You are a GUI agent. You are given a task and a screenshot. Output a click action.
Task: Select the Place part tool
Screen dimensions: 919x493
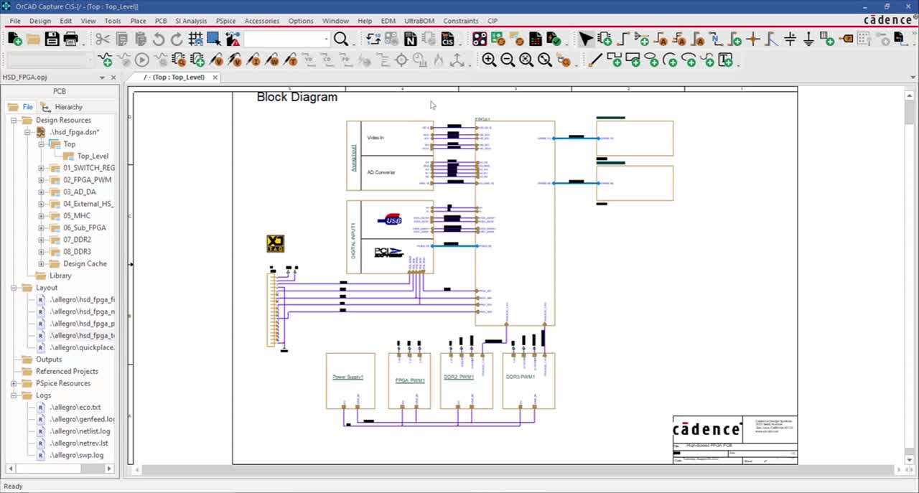point(604,39)
